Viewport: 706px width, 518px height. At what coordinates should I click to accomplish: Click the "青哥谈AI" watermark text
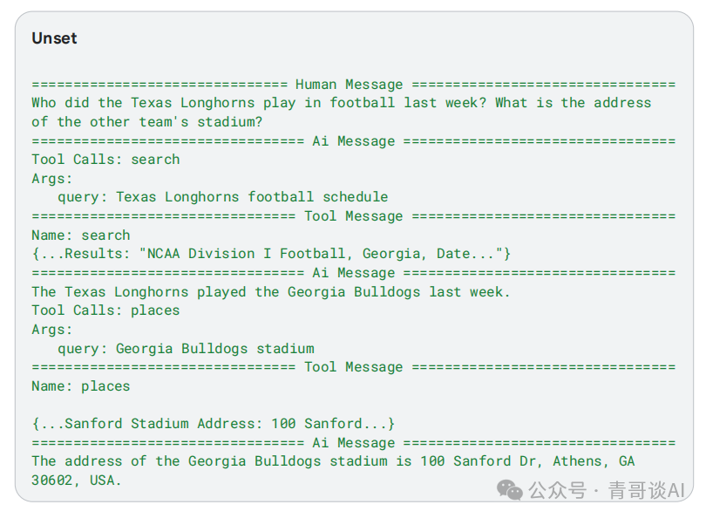point(646,490)
